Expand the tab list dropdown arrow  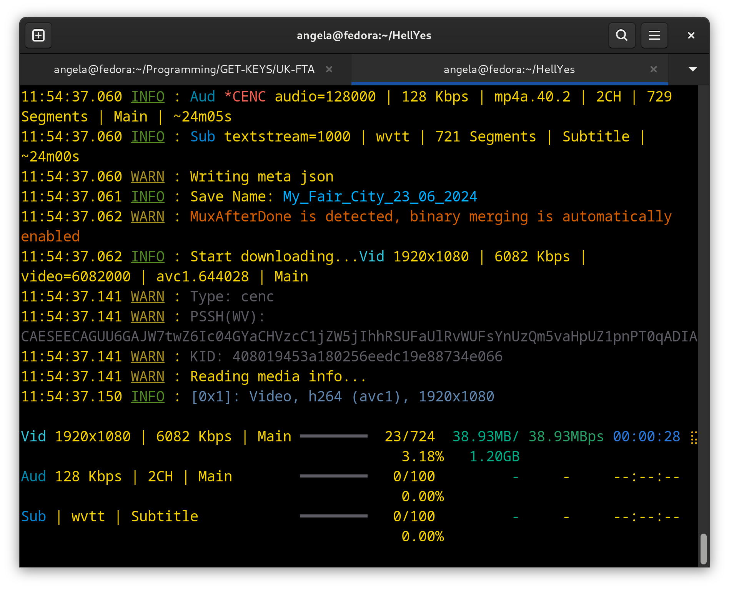pyautogui.click(x=692, y=69)
